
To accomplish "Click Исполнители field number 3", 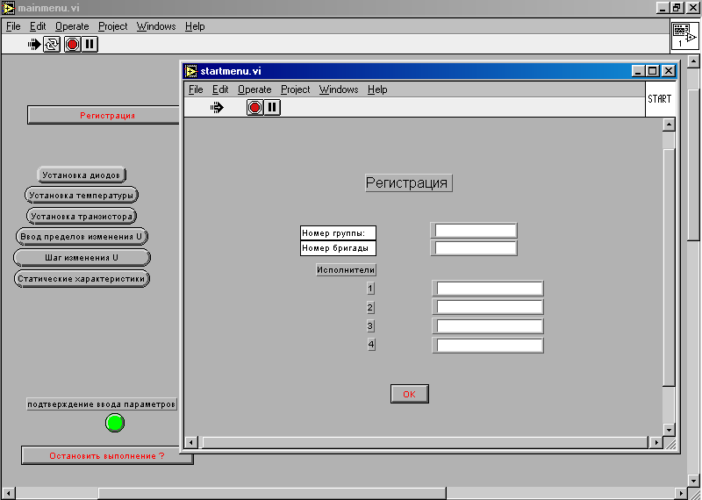I will [488, 325].
